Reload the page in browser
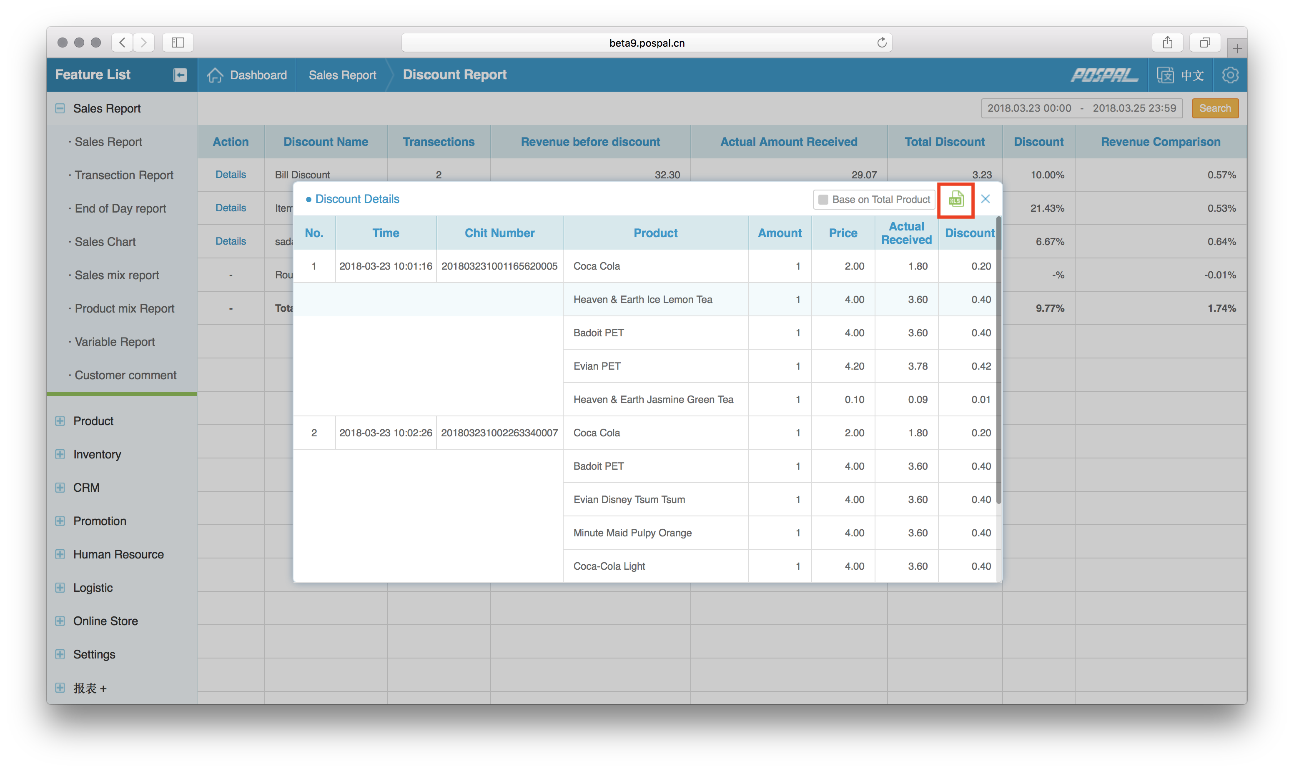The width and height of the screenshot is (1294, 771). [x=881, y=43]
